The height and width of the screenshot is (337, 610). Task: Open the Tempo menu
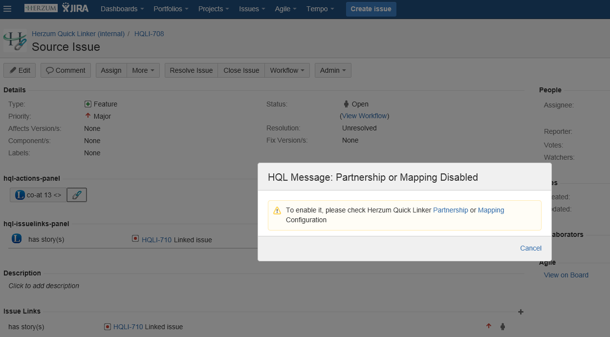click(x=320, y=9)
